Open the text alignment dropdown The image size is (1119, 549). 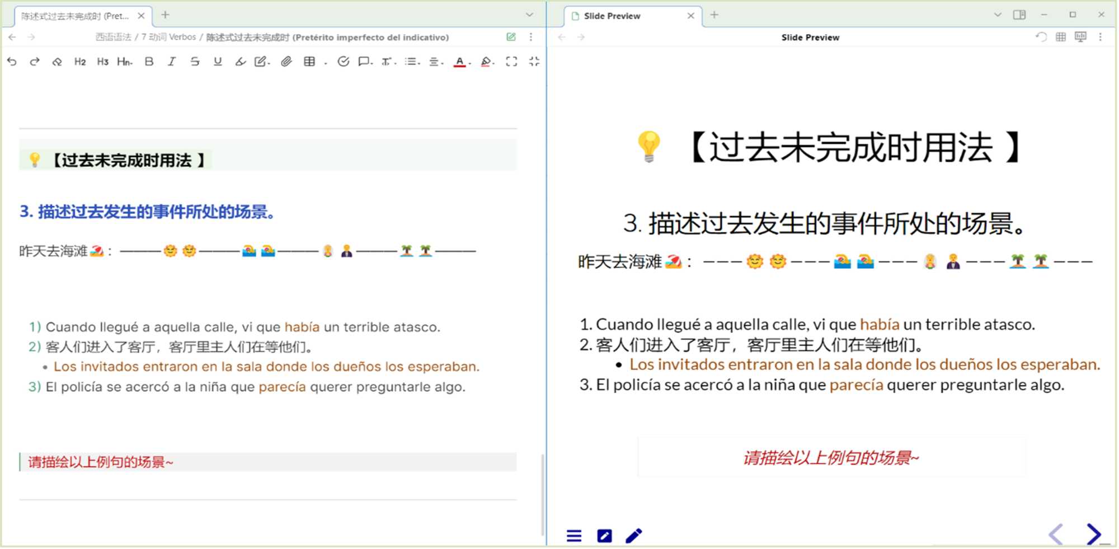pyautogui.click(x=436, y=62)
